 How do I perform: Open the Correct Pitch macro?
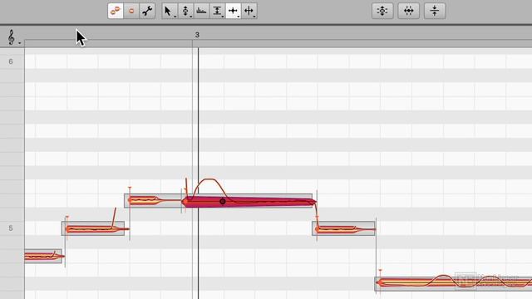(382, 11)
